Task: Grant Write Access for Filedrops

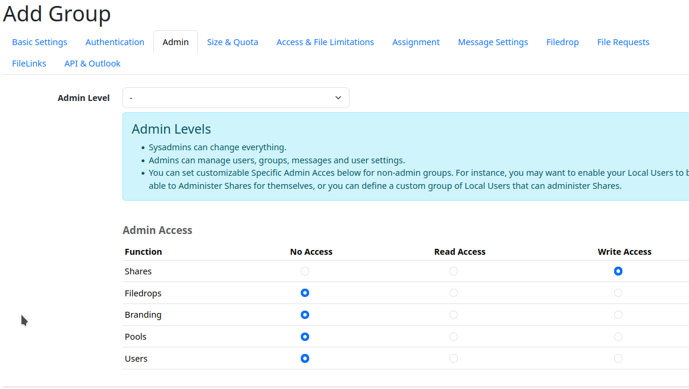Action: coord(618,293)
